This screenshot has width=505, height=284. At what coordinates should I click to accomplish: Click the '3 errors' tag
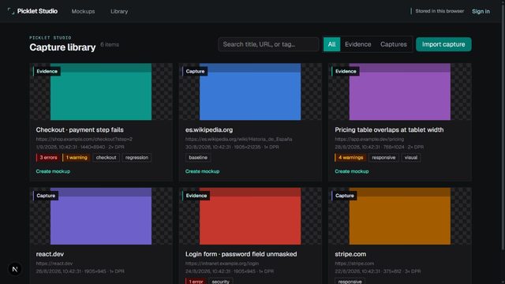[x=48, y=158]
